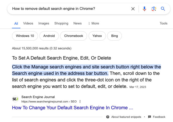This screenshot has height=122, width=173.
Task: Click the blue magnifying glass search icon
Action: 163,9
